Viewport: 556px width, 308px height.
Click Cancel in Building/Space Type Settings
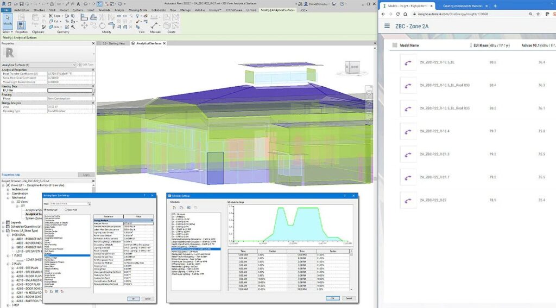(148, 299)
